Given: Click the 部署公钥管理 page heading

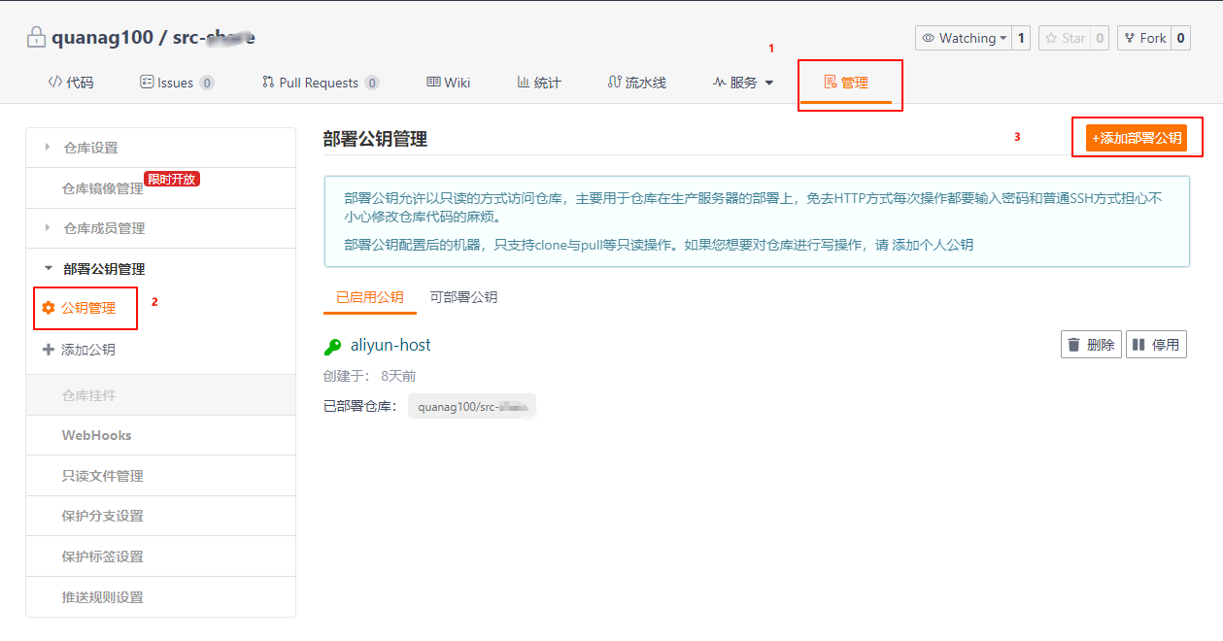Looking at the screenshot, I should click(x=375, y=139).
